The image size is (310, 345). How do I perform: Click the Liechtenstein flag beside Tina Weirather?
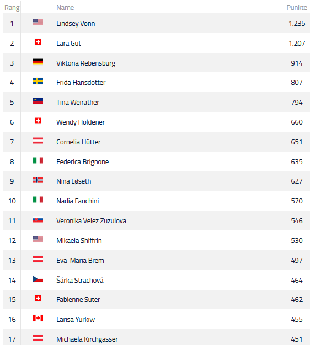pyautogui.click(x=38, y=101)
